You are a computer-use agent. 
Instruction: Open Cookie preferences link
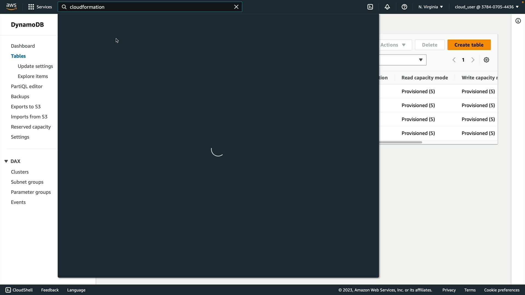click(x=501, y=290)
